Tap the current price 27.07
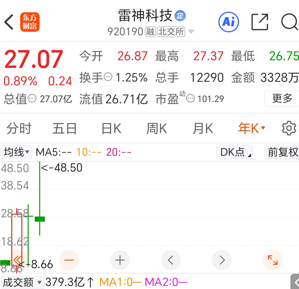The image size is (299, 289). [x=34, y=59]
